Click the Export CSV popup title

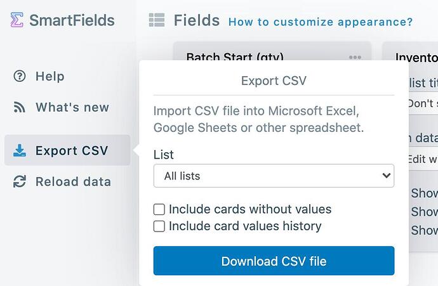(274, 81)
